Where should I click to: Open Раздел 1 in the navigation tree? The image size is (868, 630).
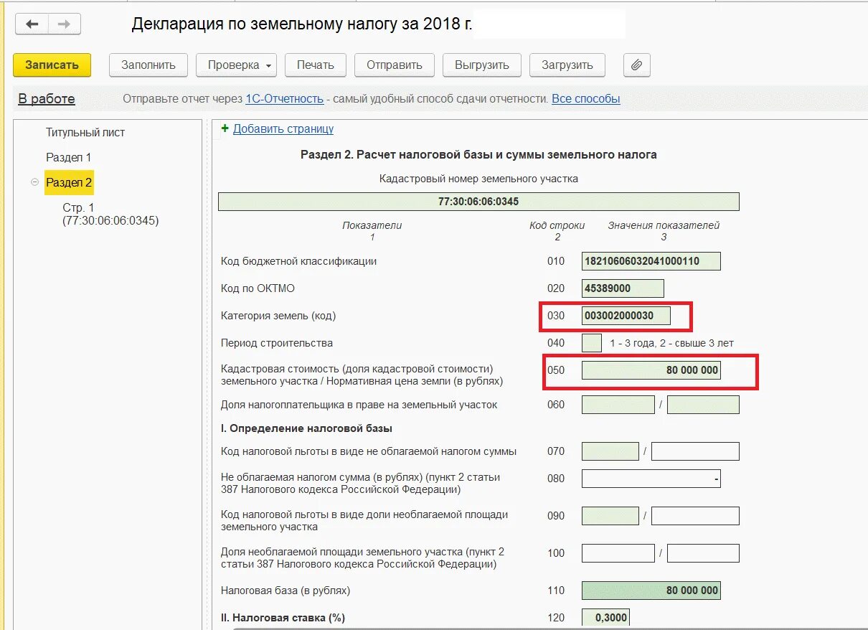click(x=69, y=157)
